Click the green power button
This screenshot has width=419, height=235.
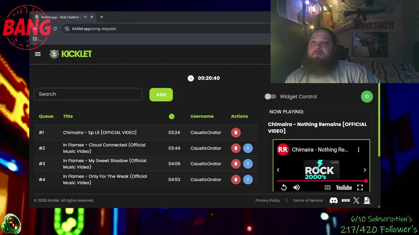367,97
